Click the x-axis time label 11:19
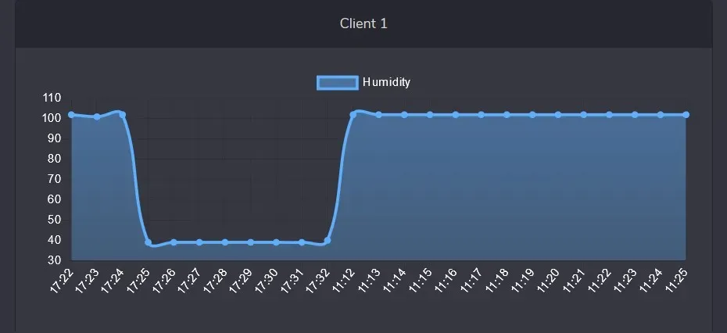727x333 pixels. tap(522, 280)
